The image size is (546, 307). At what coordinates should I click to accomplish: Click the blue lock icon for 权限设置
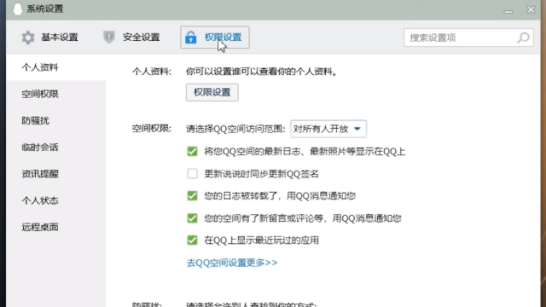pyautogui.click(x=191, y=38)
